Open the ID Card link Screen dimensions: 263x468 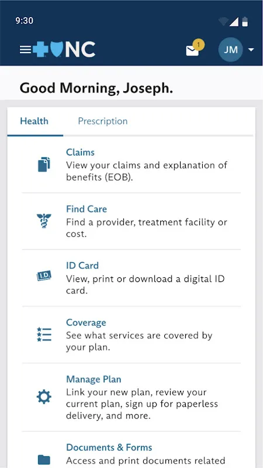click(x=82, y=266)
